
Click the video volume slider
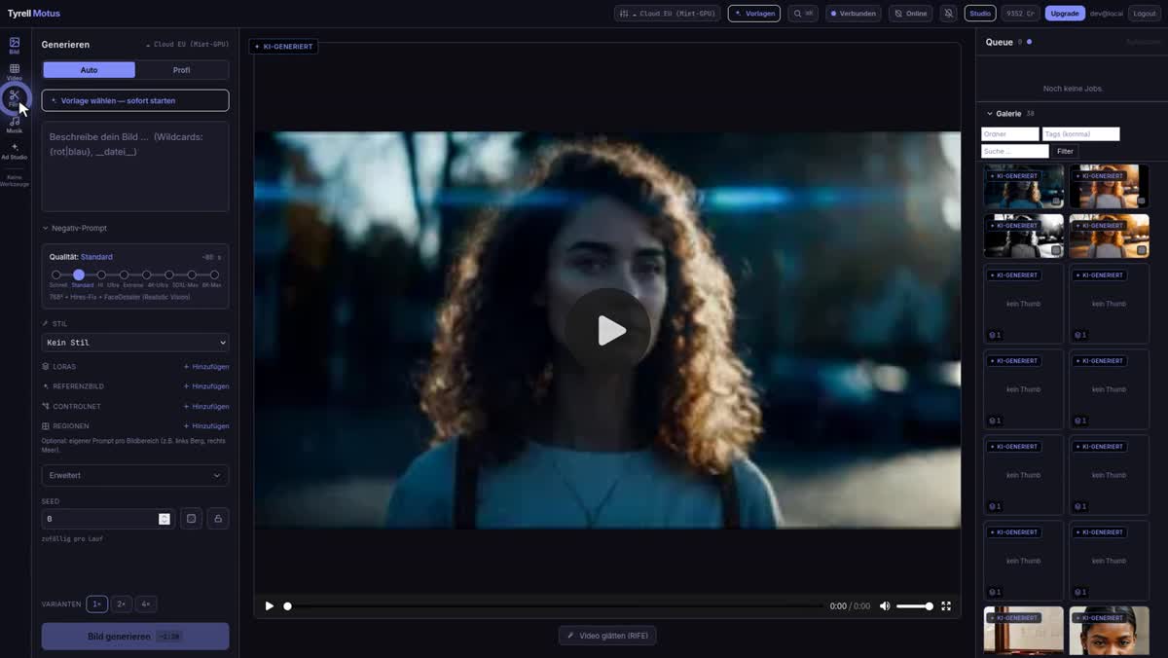click(914, 606)
